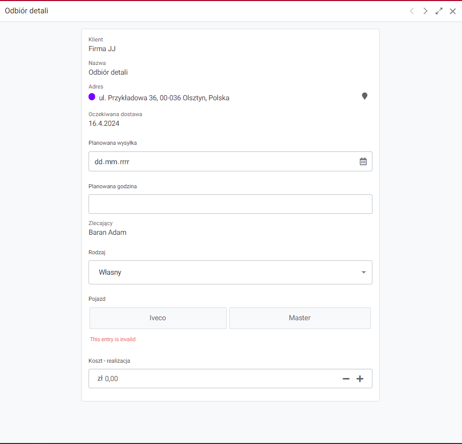This screenshot has height=444, width=462.
Task: Open the map pin for the address
Action: [x=364, y=96]
